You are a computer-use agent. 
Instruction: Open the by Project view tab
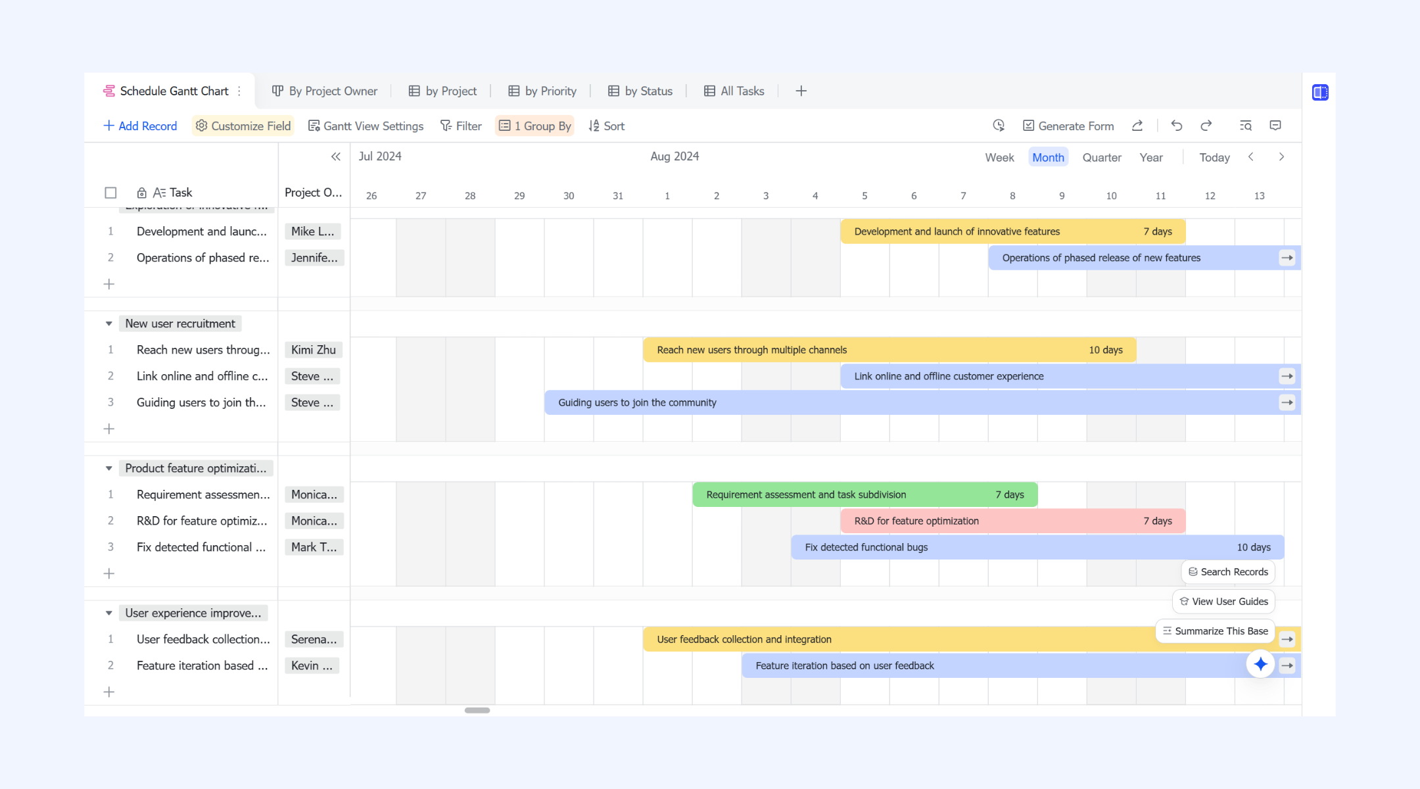coord(442,91)
